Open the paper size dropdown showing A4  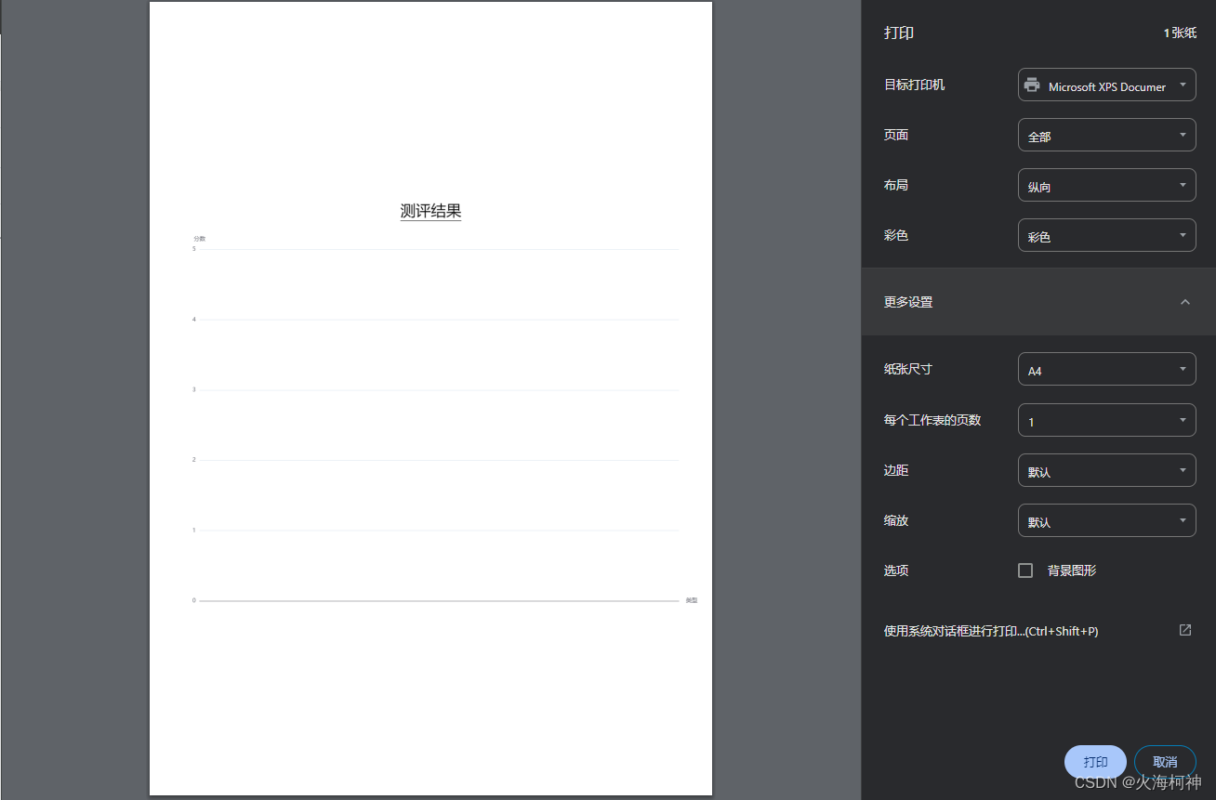click(x=1106, y=369)
